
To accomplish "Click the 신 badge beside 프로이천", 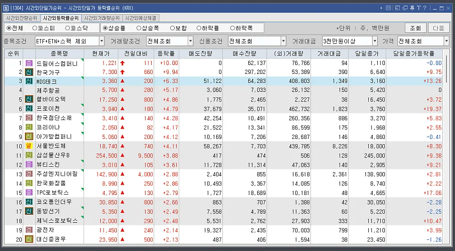I will 29,109.
